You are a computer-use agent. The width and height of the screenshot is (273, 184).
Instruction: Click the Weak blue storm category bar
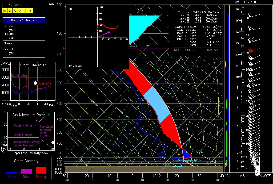coord(11,173)
